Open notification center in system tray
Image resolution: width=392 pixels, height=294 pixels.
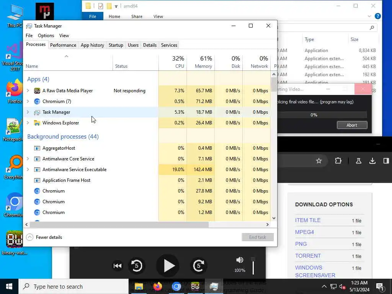tap(380, 287)
